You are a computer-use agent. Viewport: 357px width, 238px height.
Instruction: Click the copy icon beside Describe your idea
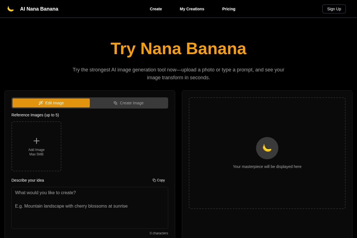point(154,180)
